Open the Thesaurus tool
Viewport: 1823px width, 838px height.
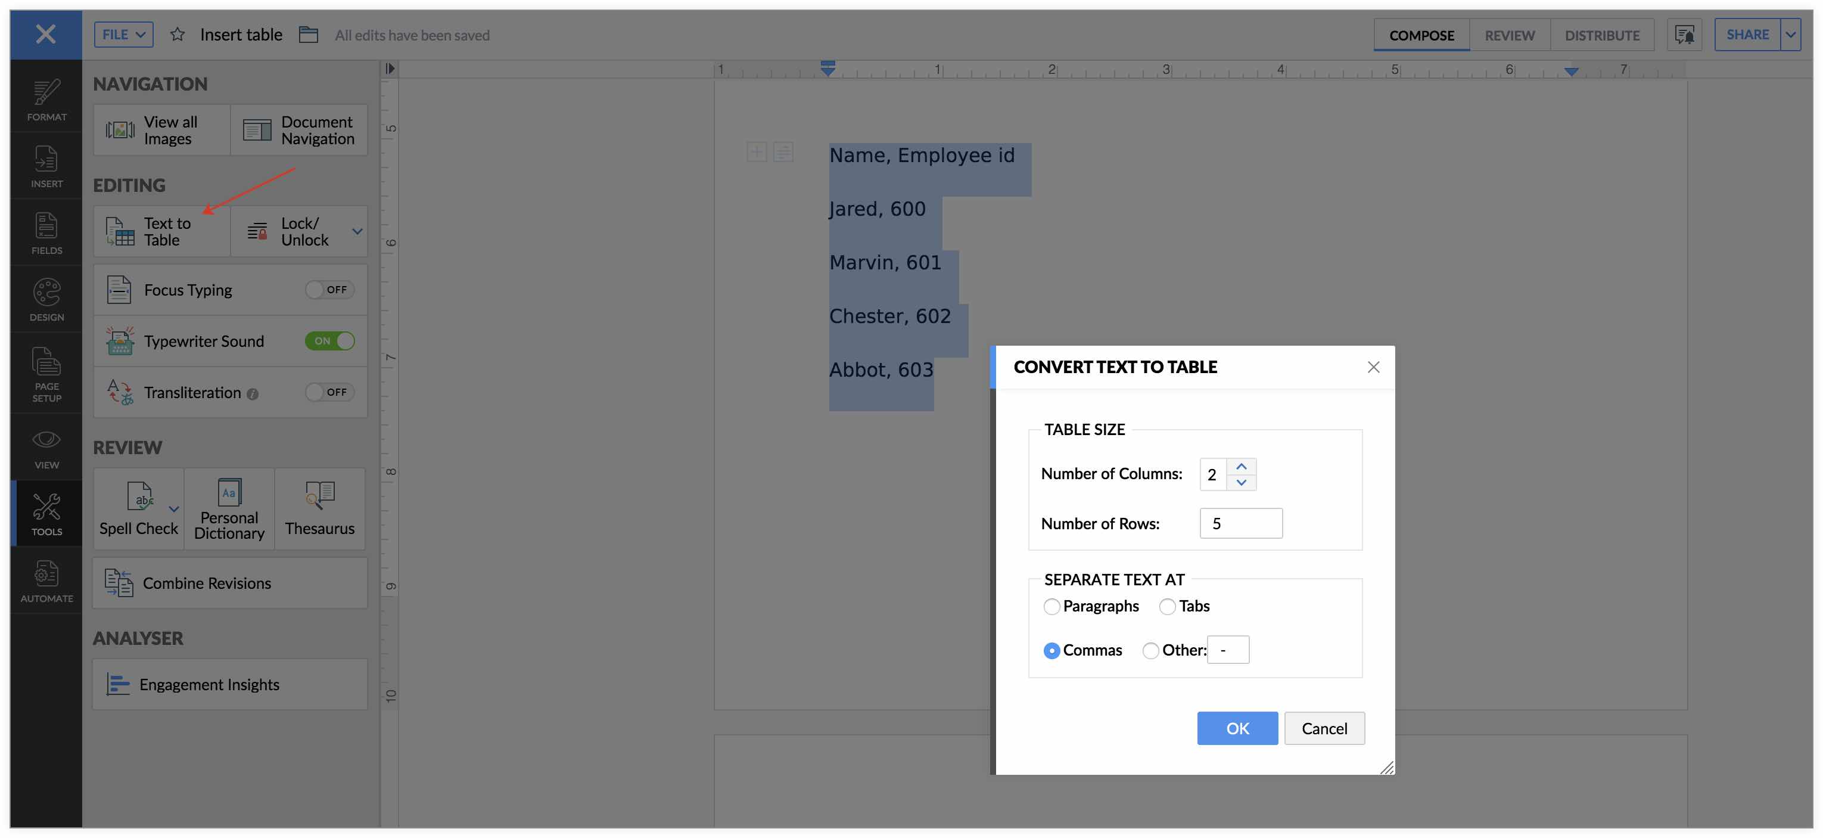320,508
